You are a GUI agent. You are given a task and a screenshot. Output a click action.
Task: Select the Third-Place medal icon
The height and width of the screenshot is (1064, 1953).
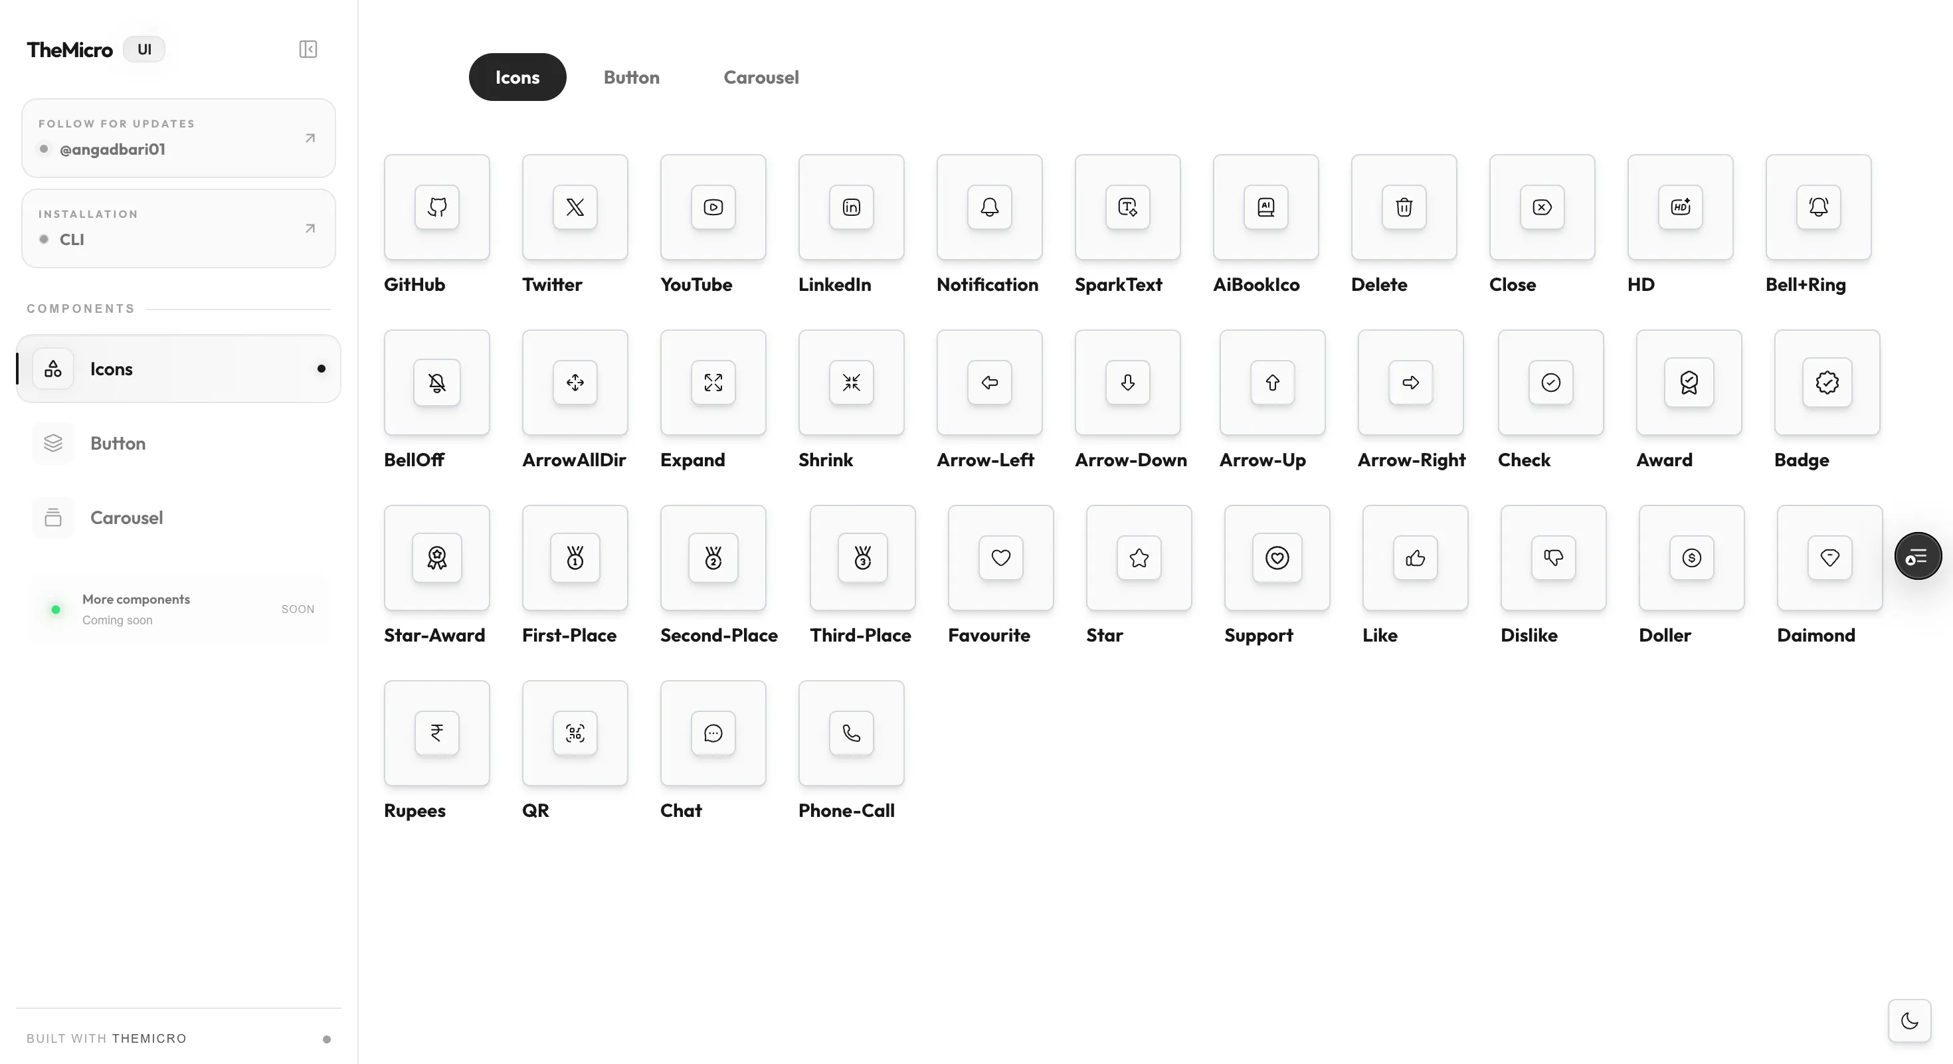click(862, 558)
